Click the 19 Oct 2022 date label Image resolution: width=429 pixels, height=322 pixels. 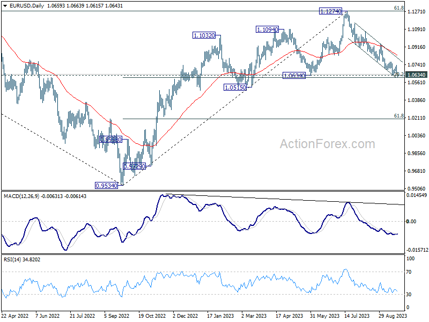click(152, 316)
